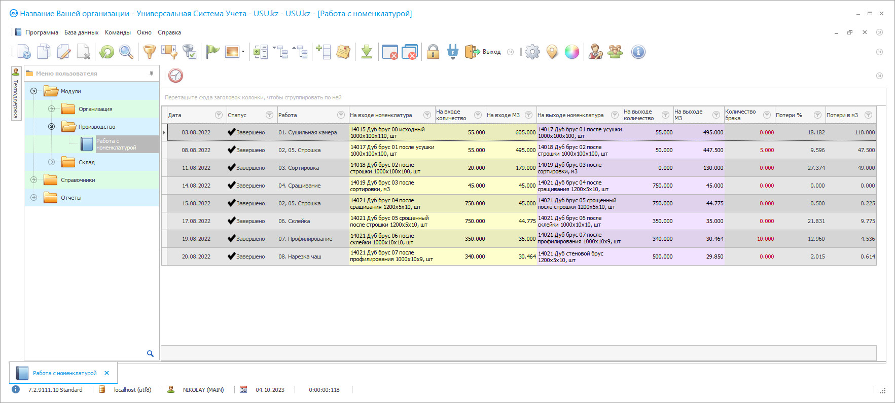895x403 pixels.
Task: Expand the Склад folder in the tree
Action: [51, 162]
